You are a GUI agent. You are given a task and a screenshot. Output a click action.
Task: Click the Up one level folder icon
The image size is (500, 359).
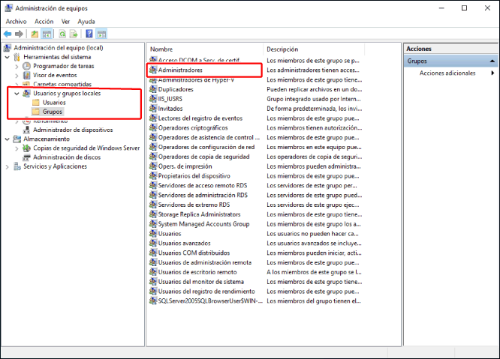tap(35, 34)
